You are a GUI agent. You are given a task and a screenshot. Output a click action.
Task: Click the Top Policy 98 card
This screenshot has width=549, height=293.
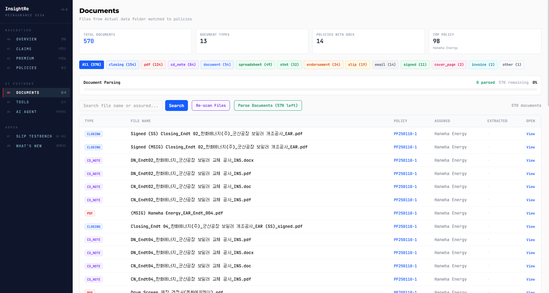point(485,41)
